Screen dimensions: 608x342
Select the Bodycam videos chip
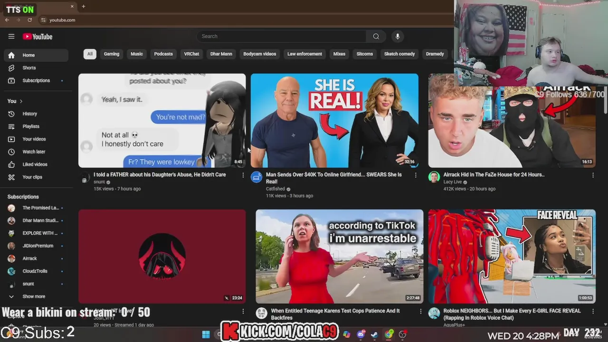pos(259,54)
